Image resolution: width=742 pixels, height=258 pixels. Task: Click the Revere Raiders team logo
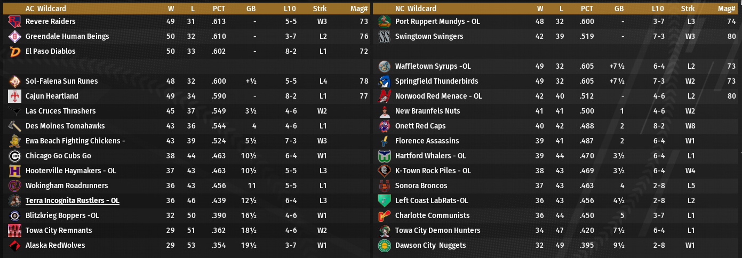point(14,21)
